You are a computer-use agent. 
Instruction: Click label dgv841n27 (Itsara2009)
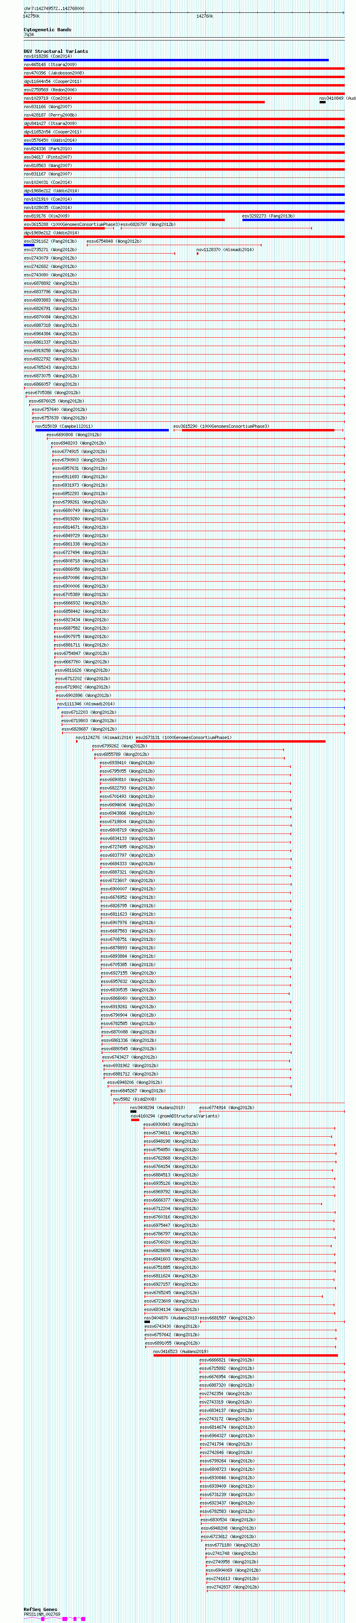(50, 123)
